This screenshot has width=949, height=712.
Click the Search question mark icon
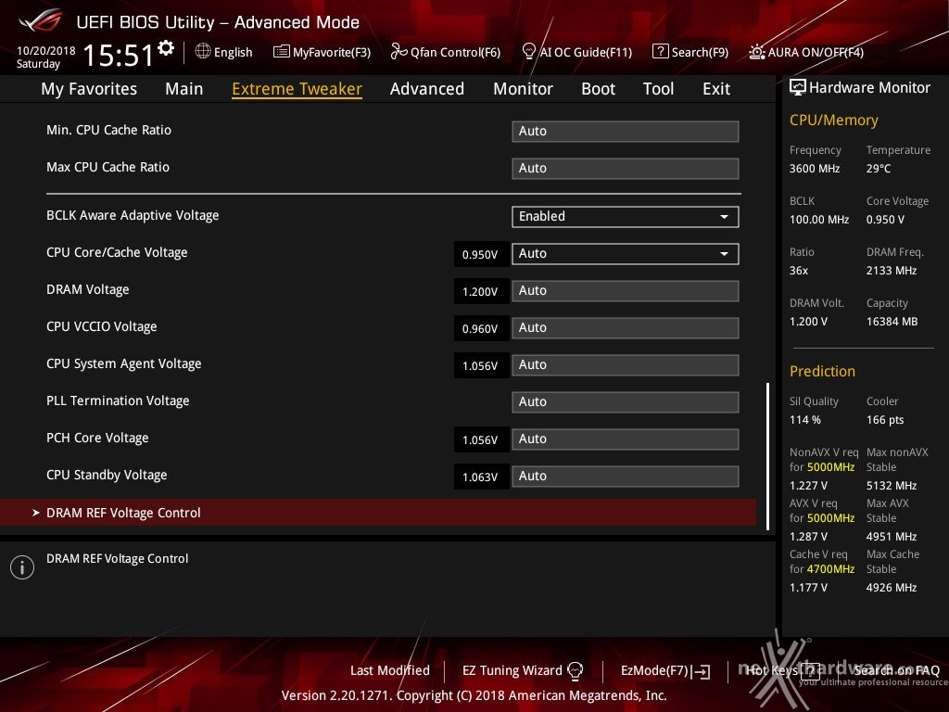[x=660, y=52]
